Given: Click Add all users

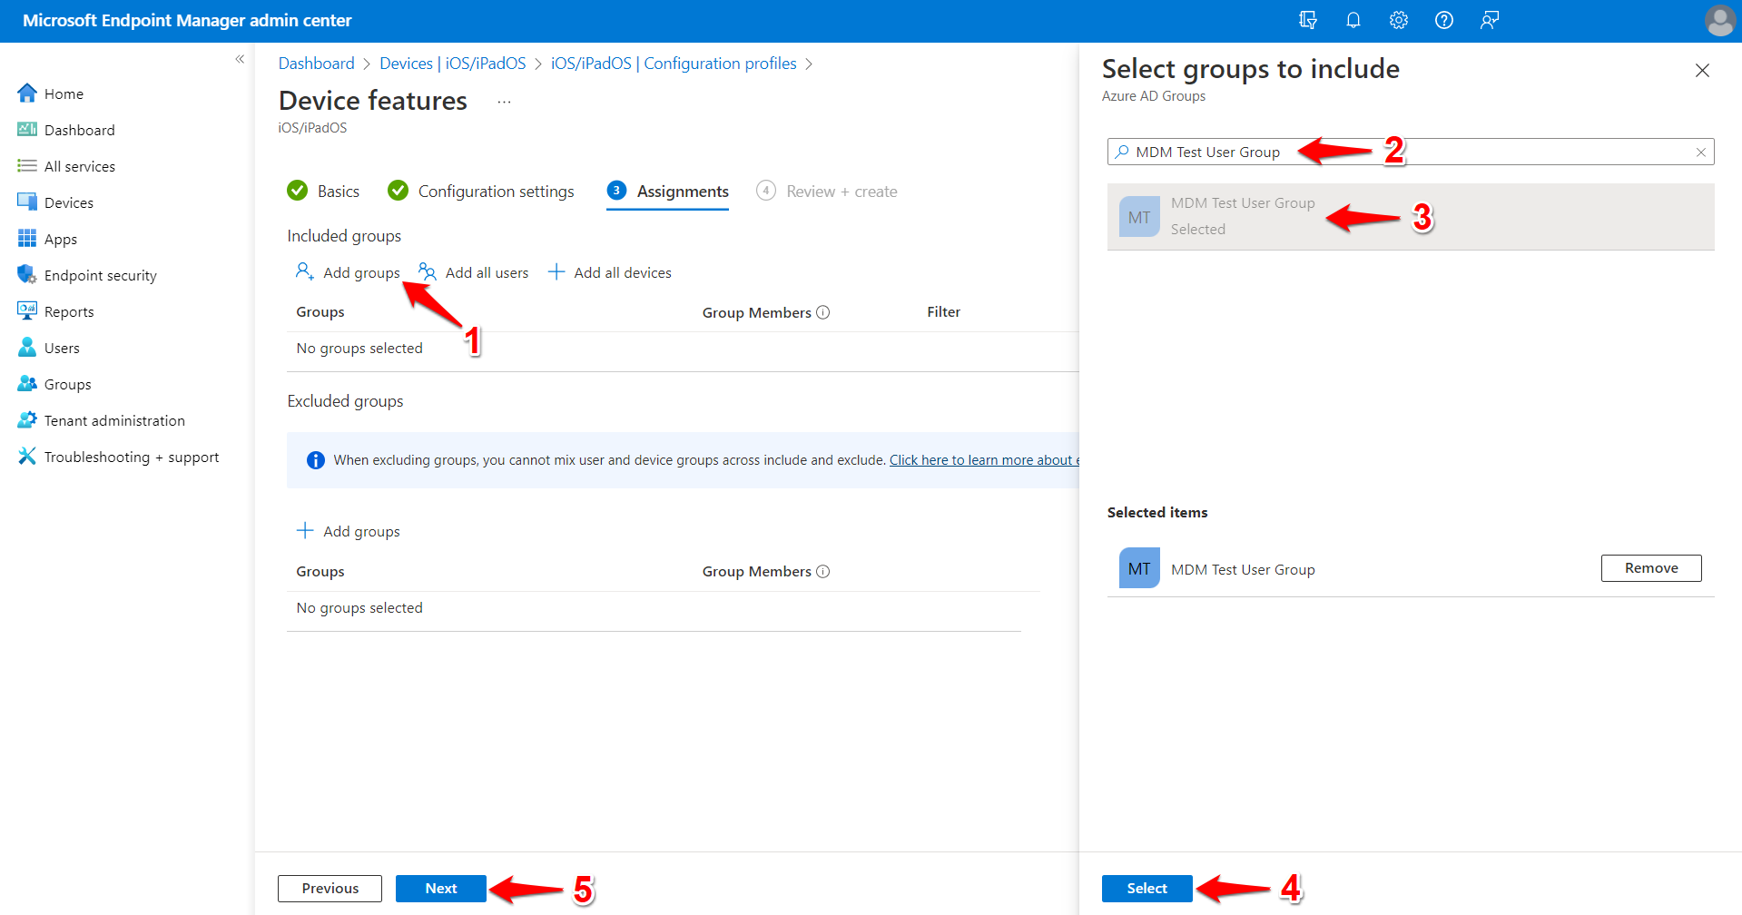Looking at the screenshot, I should click(473, 272).
